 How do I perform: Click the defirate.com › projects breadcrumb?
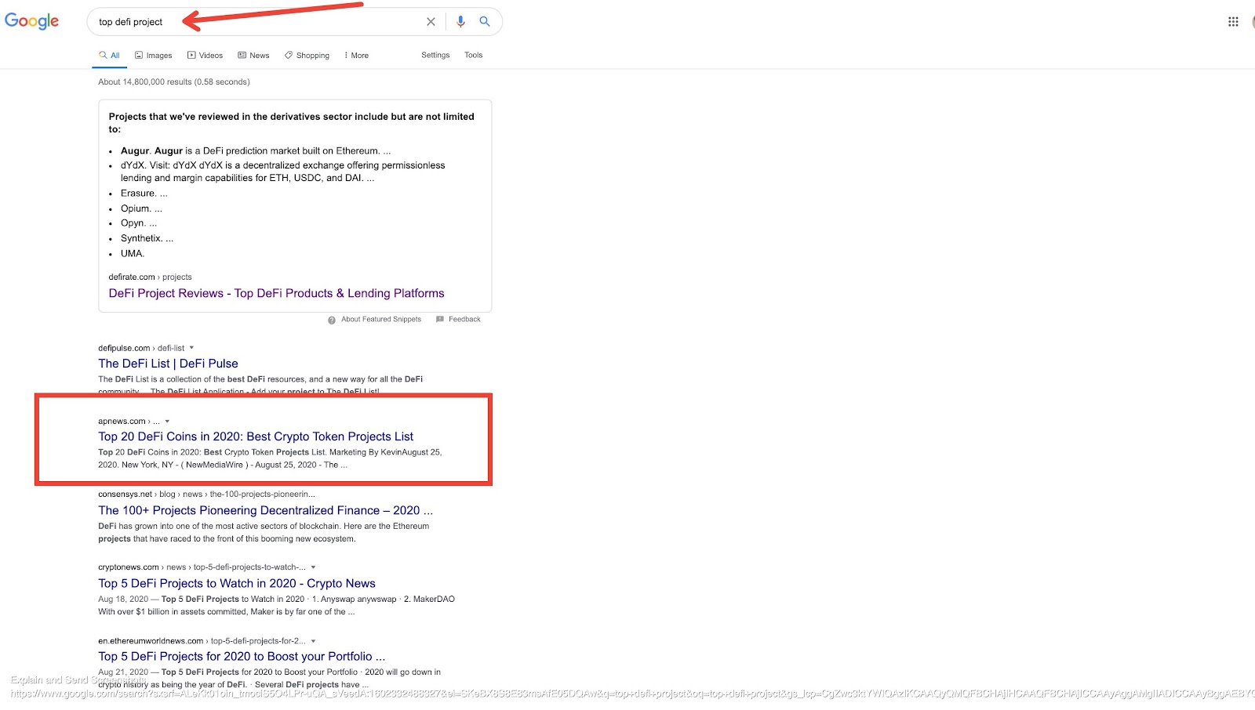pyautogui.click(x=150, y=277)
